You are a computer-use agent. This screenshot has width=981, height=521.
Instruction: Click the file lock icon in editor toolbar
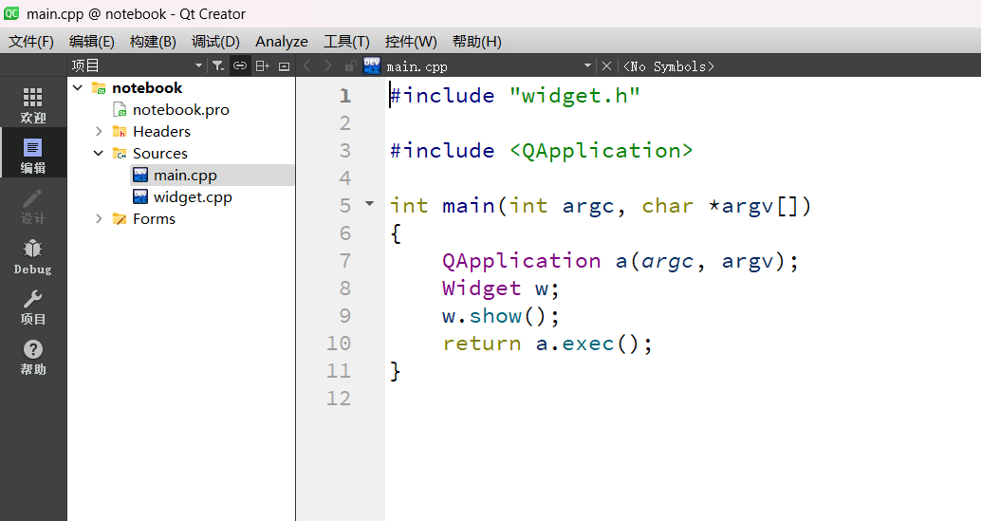(x=350, y=65)
